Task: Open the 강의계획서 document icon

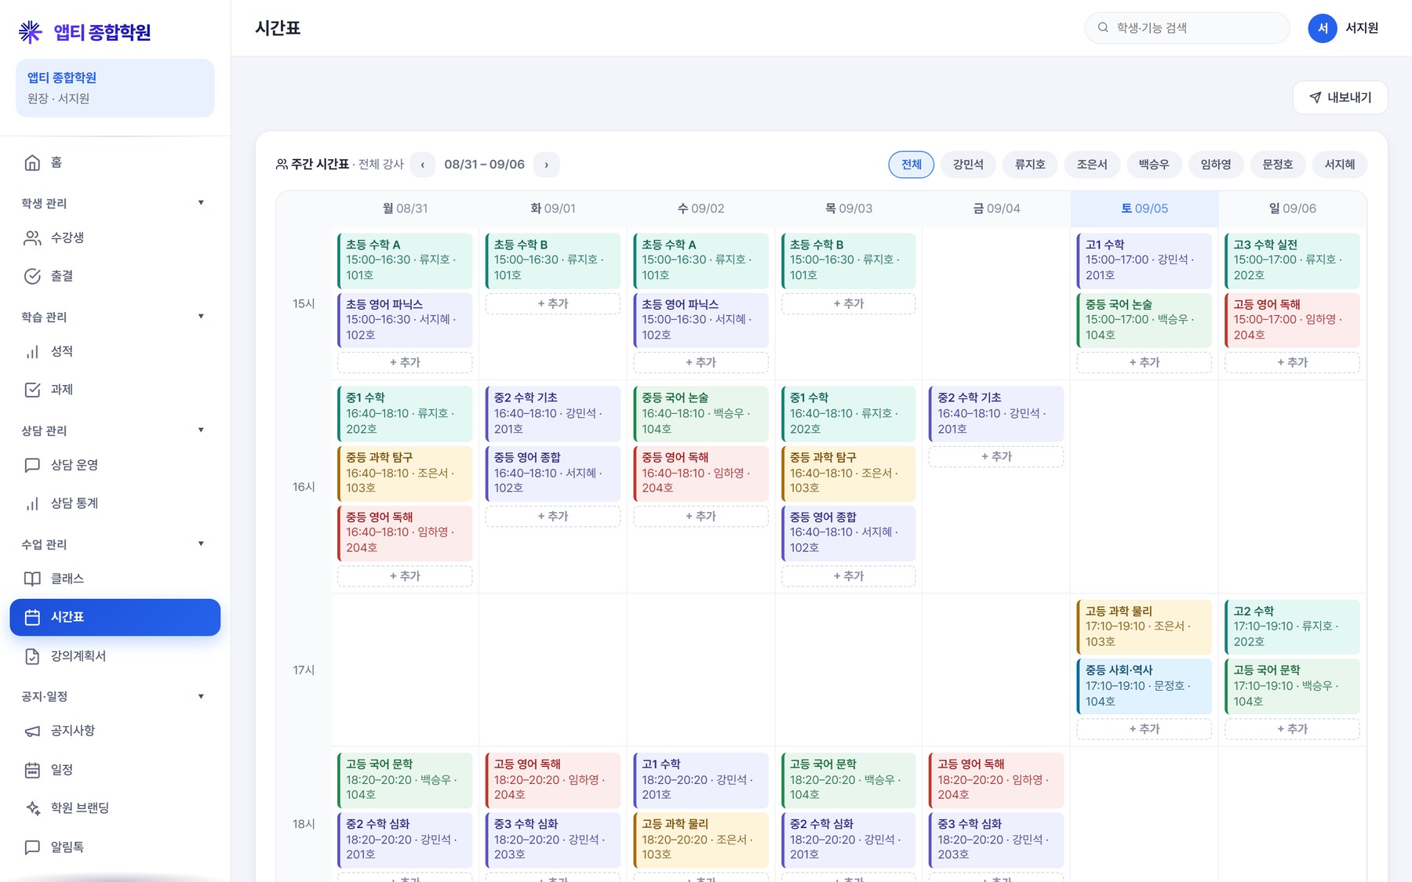Action: [x=32, y=656]
